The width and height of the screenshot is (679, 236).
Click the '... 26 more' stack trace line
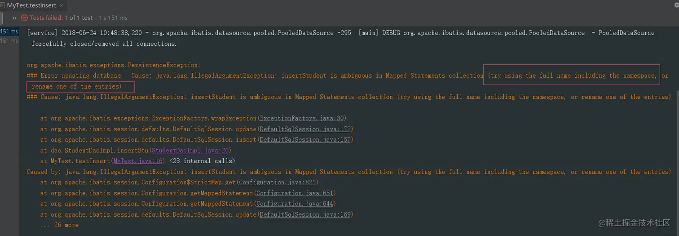point(59,225)
